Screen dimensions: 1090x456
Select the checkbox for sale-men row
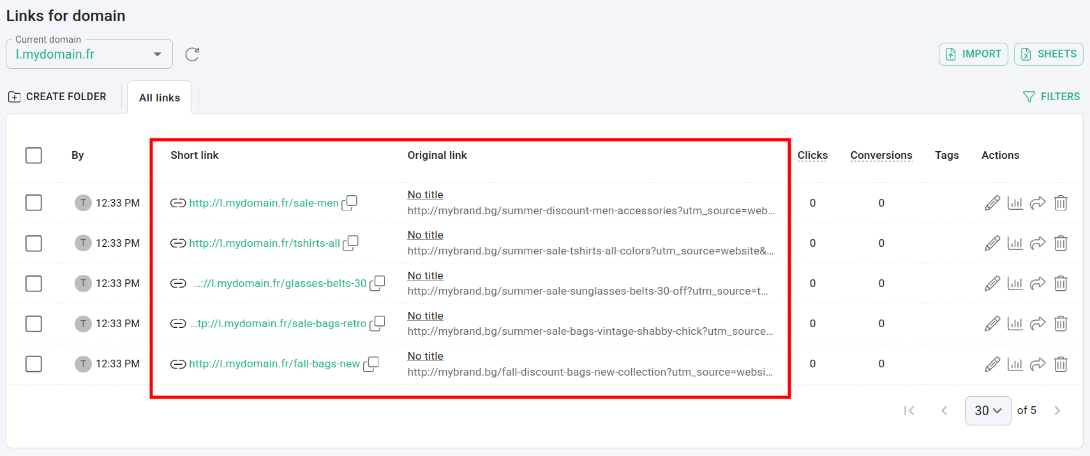coord(34,203)
